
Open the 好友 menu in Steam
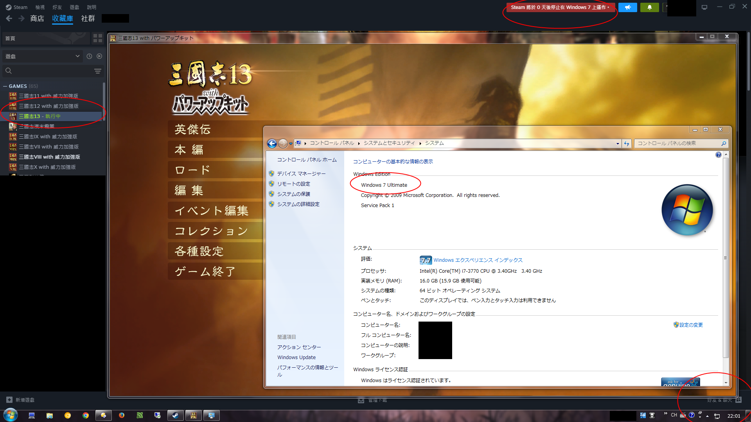click(x=57, y=7)
